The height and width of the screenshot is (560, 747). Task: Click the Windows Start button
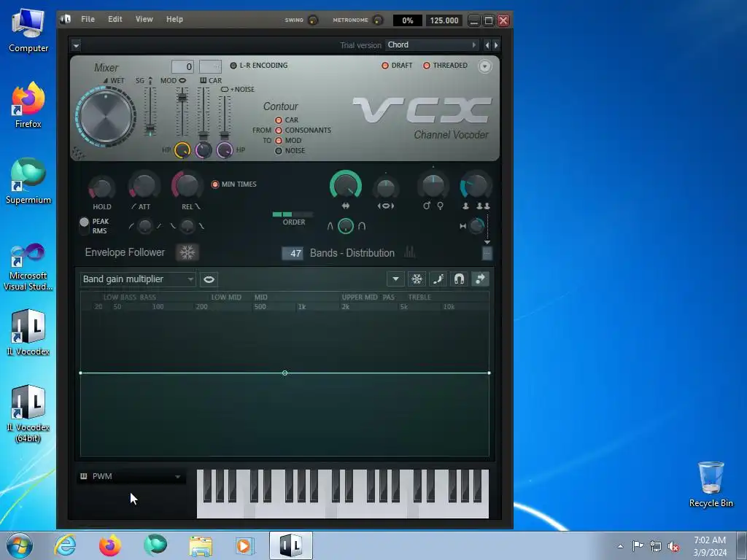20,545
